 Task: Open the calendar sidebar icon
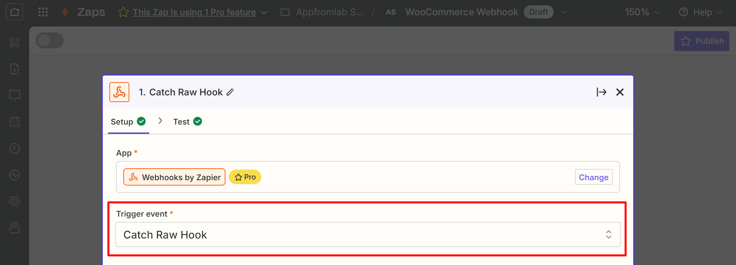[15, 122]
